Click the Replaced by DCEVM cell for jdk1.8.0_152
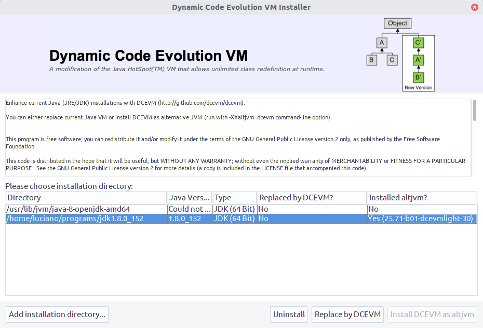This screenshot has width=483, height=328. (312, 219)
